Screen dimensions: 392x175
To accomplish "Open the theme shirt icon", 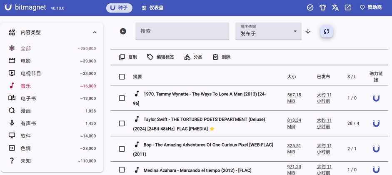I will click(322, 7).
